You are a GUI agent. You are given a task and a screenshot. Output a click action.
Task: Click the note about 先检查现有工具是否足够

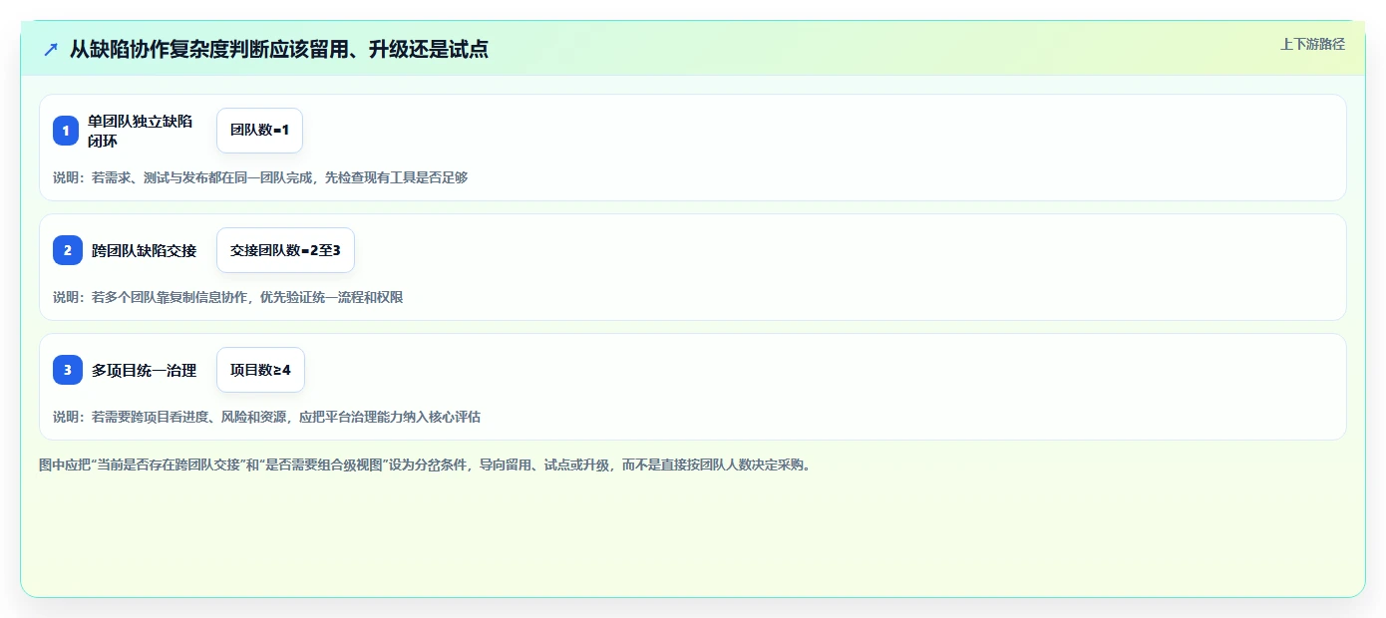coord(260,177)
